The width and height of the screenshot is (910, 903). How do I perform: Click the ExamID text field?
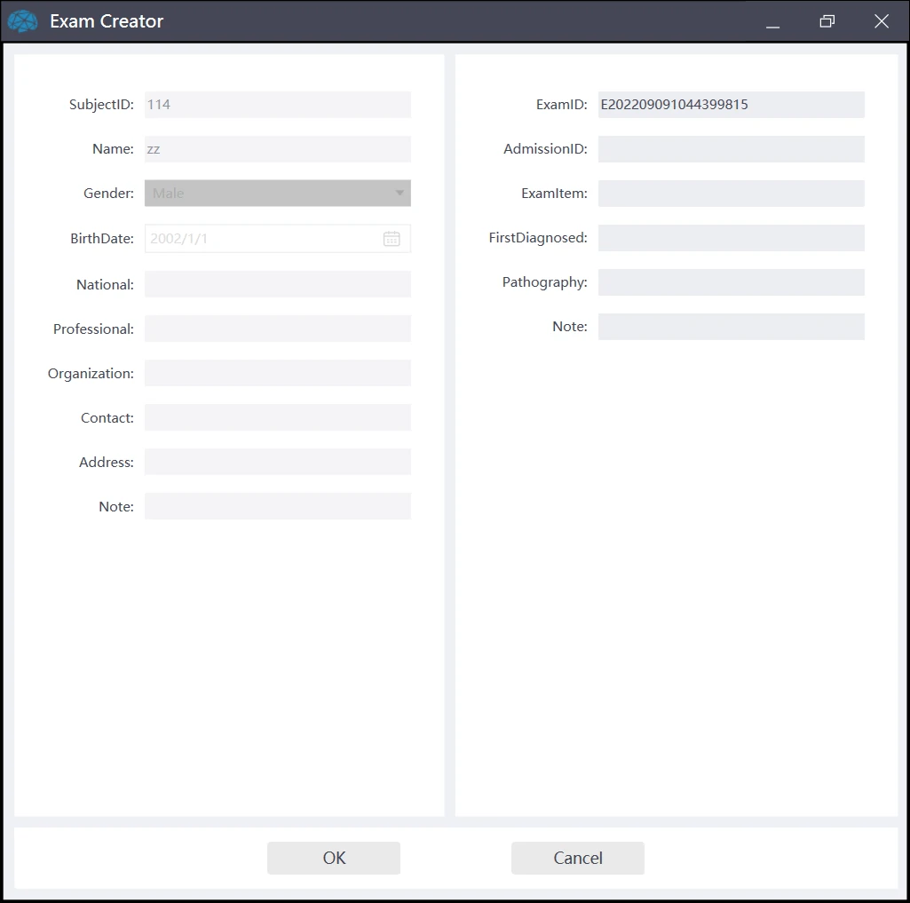click(731, 105)
